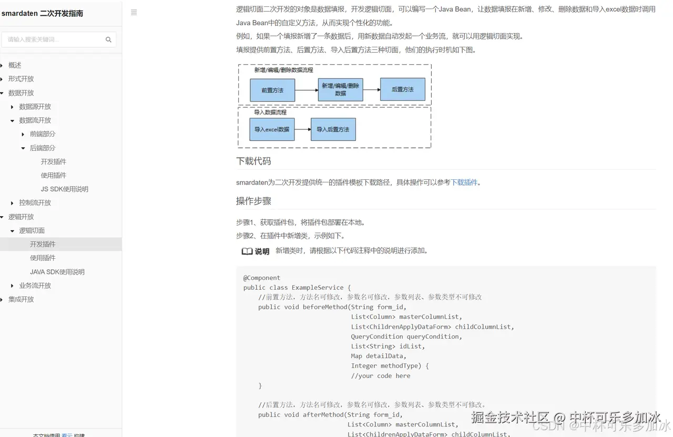Click the search magnifier icon in sidebar
Screen dimensions: 673x437
click(x=108, y=39)
